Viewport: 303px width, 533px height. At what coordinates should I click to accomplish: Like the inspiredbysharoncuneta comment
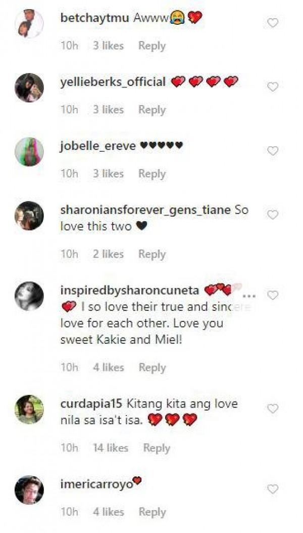(x=273, y=296)
